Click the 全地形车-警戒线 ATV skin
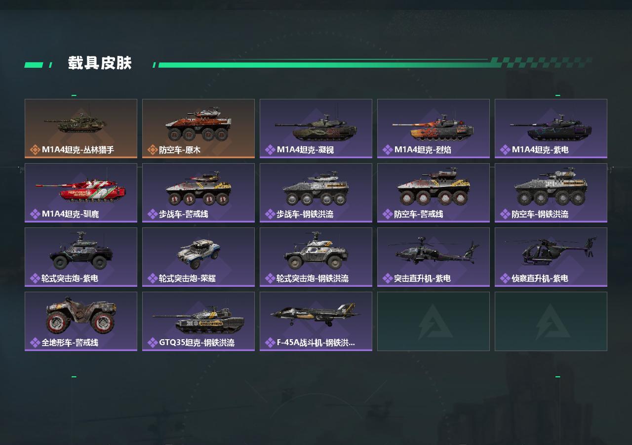Screen dimensions: 632x445 point(81,321)
